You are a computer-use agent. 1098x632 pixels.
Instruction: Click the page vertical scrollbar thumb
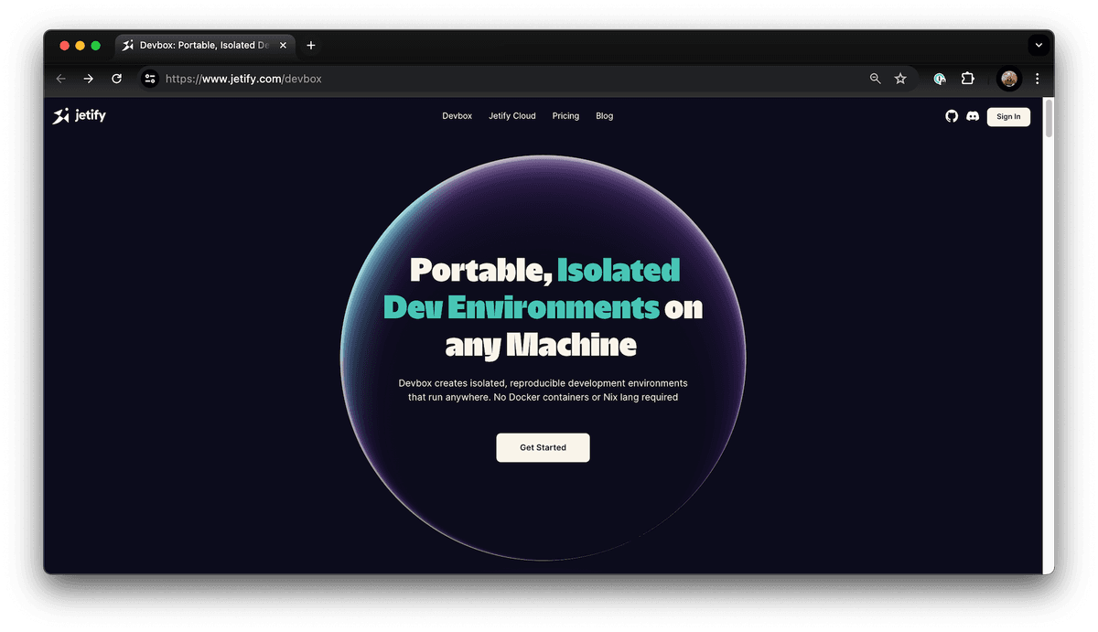pyautogui.click(x=1049, y=118)
